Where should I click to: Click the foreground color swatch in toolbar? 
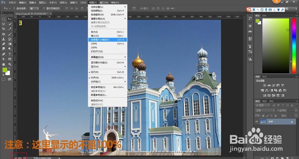5,70
